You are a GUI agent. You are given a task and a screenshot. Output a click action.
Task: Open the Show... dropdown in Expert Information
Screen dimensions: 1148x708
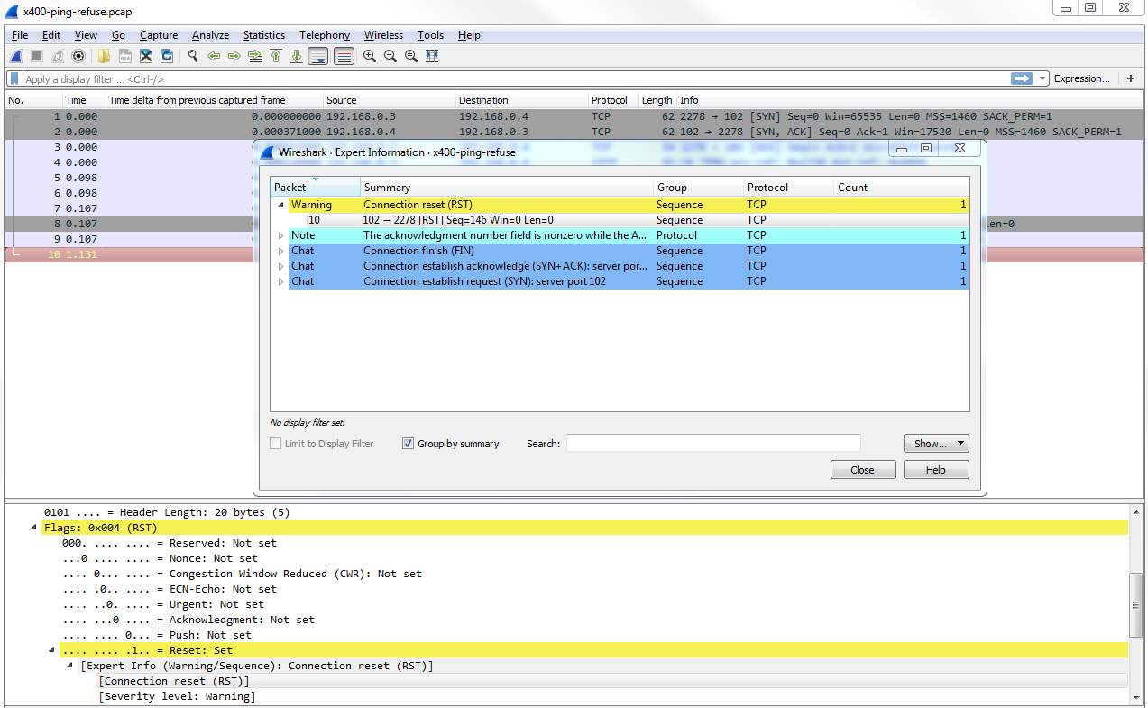pos(935,444)
